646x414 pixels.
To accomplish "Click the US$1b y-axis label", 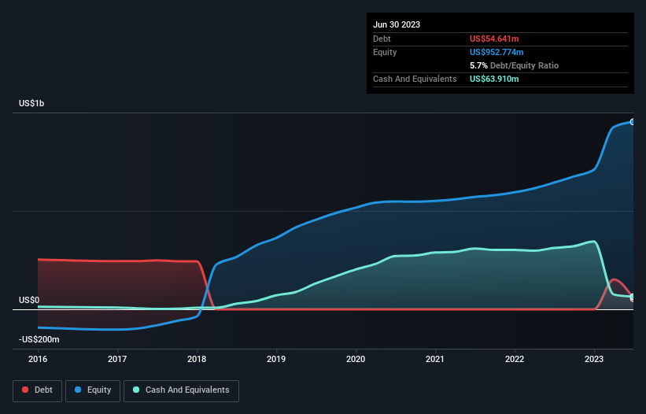I will point(31,103).
